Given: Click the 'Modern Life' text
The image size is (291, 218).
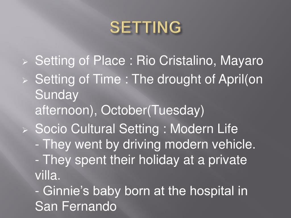Looking at the screenshot, I should pyautogui.click(x=204, y=129).
